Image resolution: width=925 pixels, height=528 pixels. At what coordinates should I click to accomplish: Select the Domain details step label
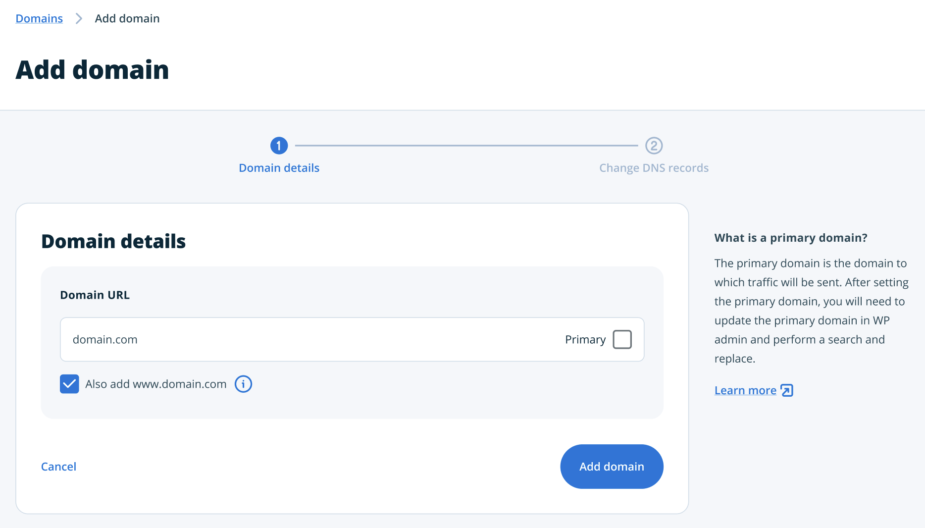click(279, 167)
